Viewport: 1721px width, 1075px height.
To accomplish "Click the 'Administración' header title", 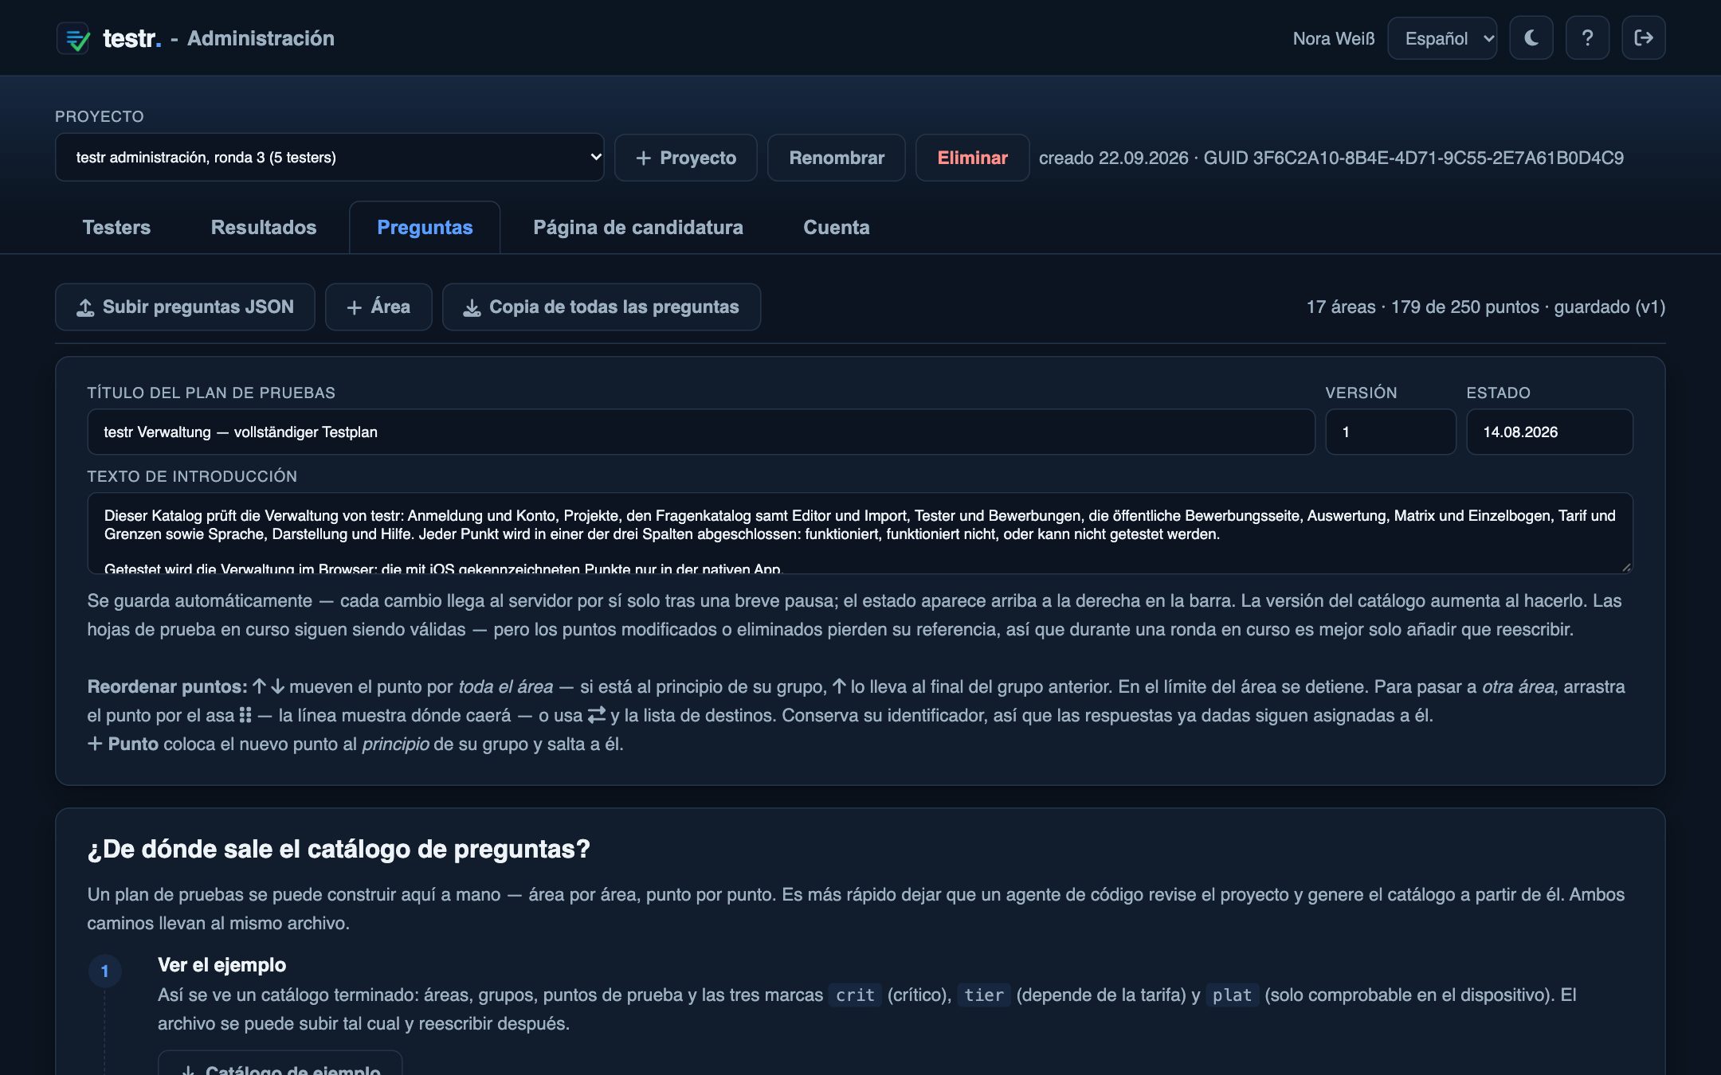I will [x=261, y=38].
